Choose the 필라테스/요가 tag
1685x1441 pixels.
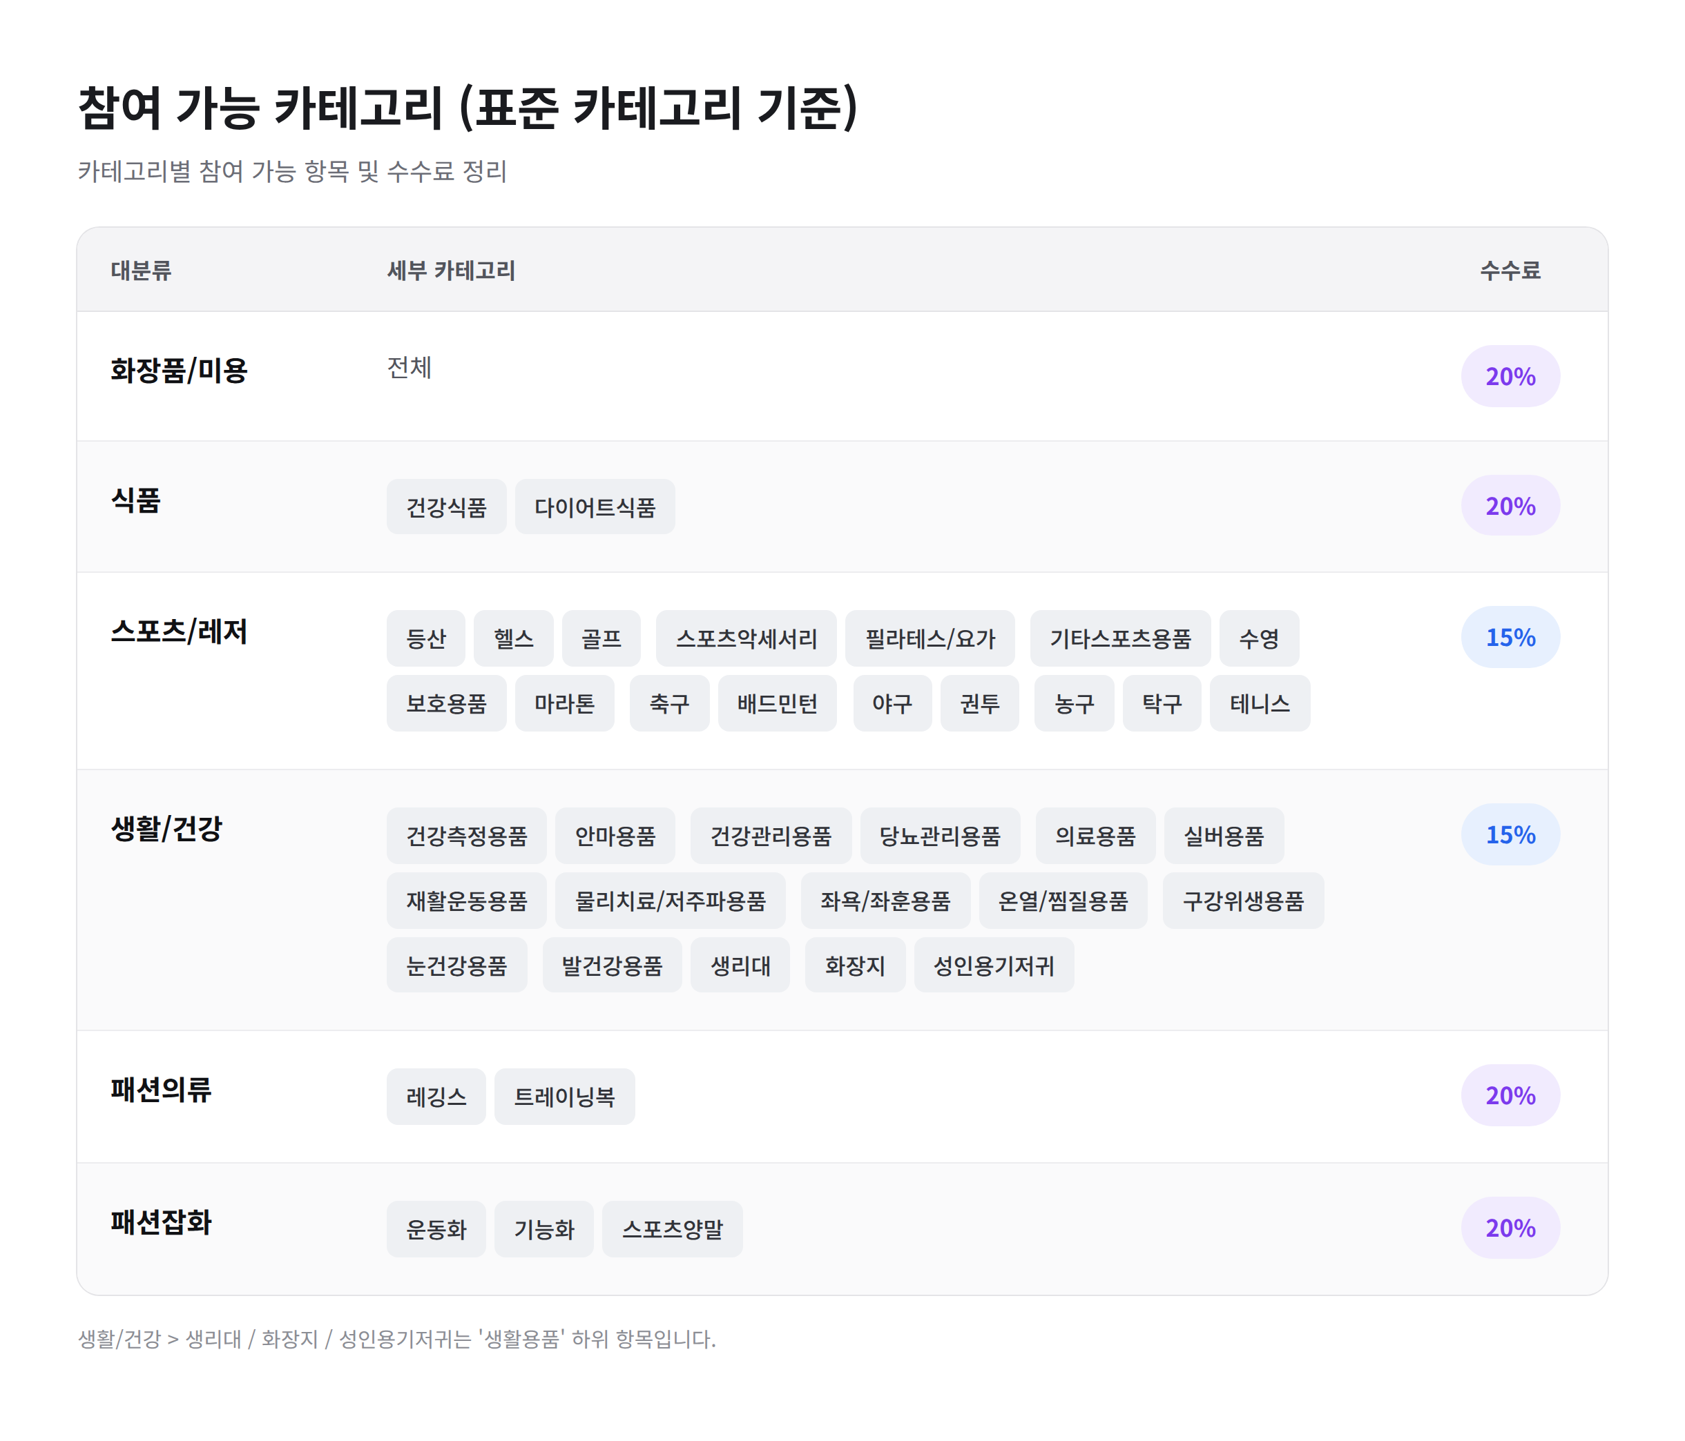pyautogui.click(x=930, y=639)
